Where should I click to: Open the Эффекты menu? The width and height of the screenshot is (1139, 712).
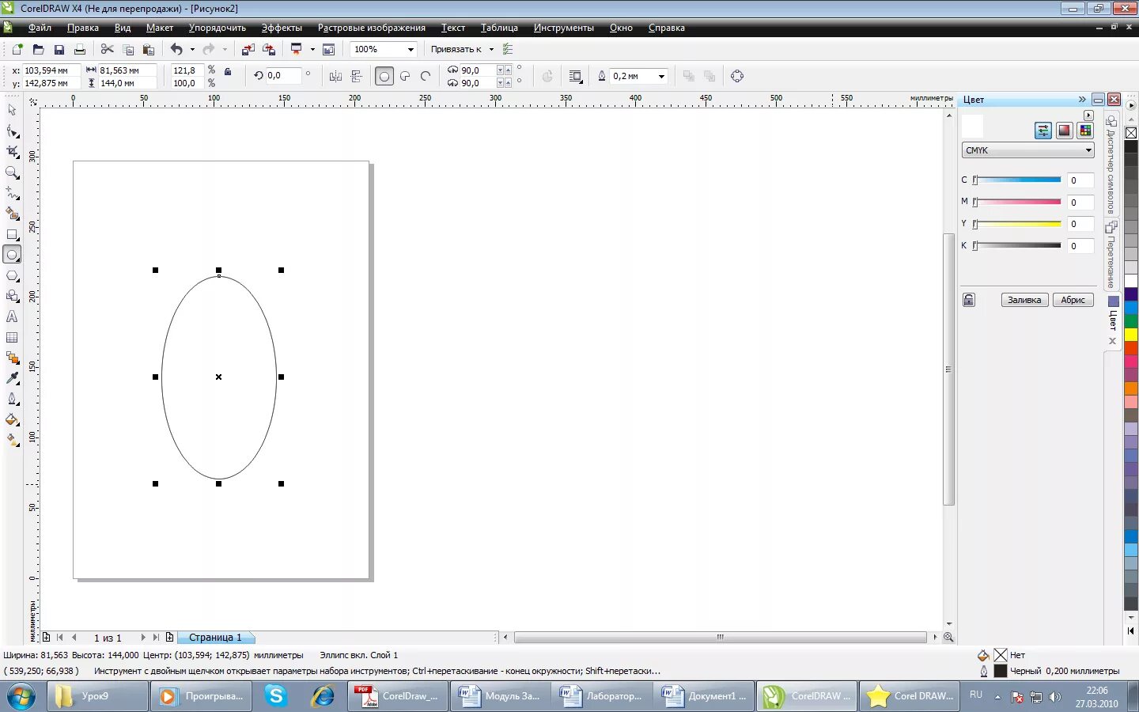[x=282, y=28]
